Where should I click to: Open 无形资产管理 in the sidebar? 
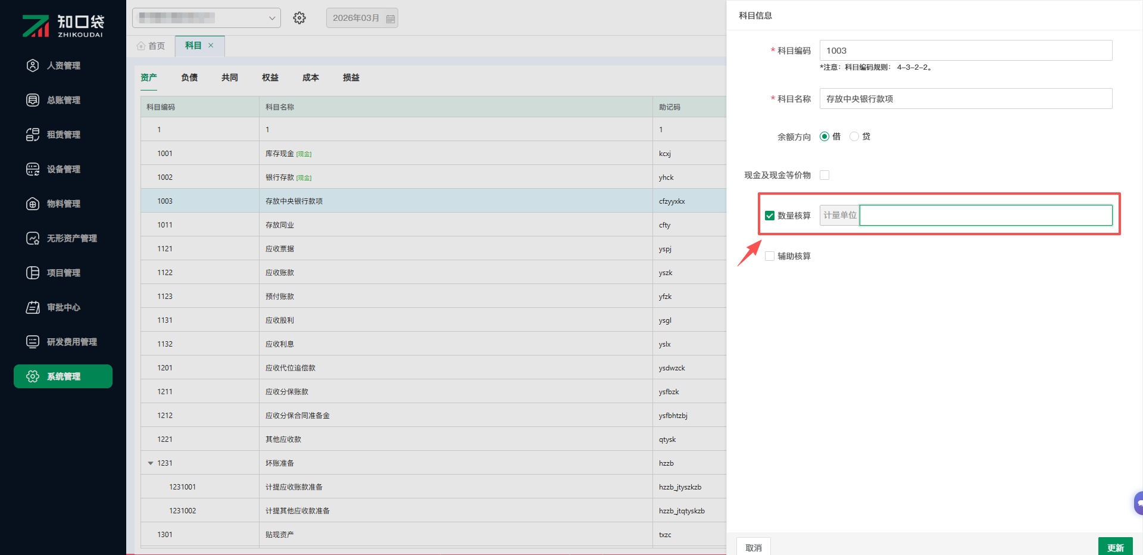[63, 238]
